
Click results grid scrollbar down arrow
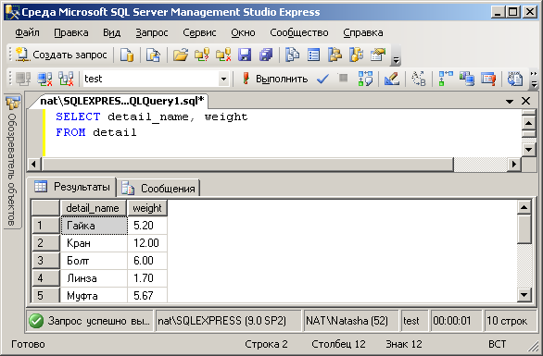coord(524,295)
